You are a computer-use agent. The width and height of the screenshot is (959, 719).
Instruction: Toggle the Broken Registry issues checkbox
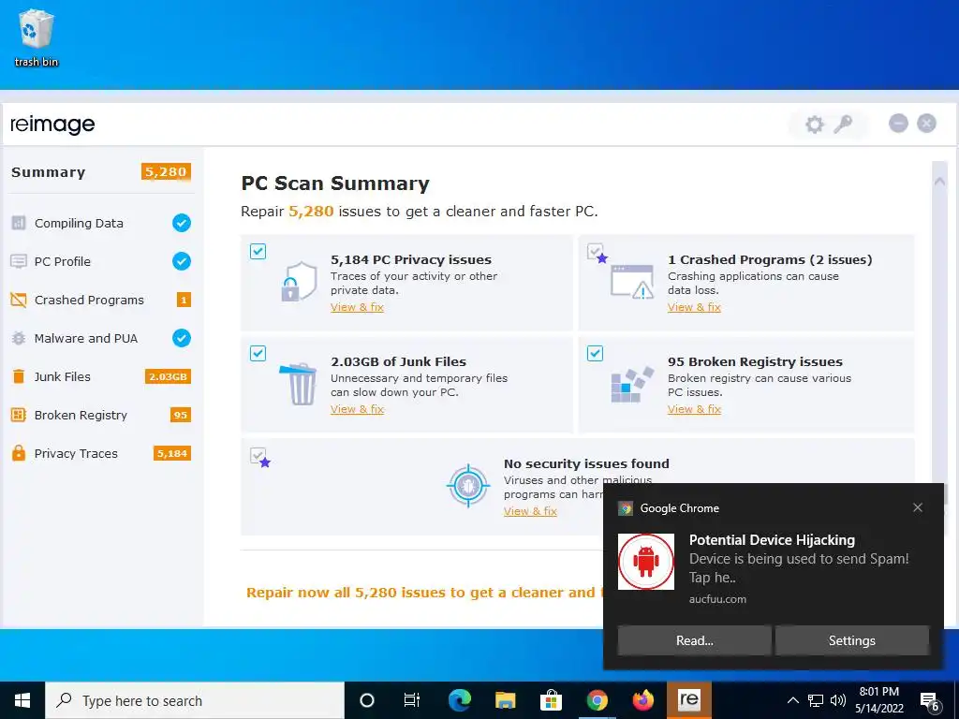click(x=595, y=353)
